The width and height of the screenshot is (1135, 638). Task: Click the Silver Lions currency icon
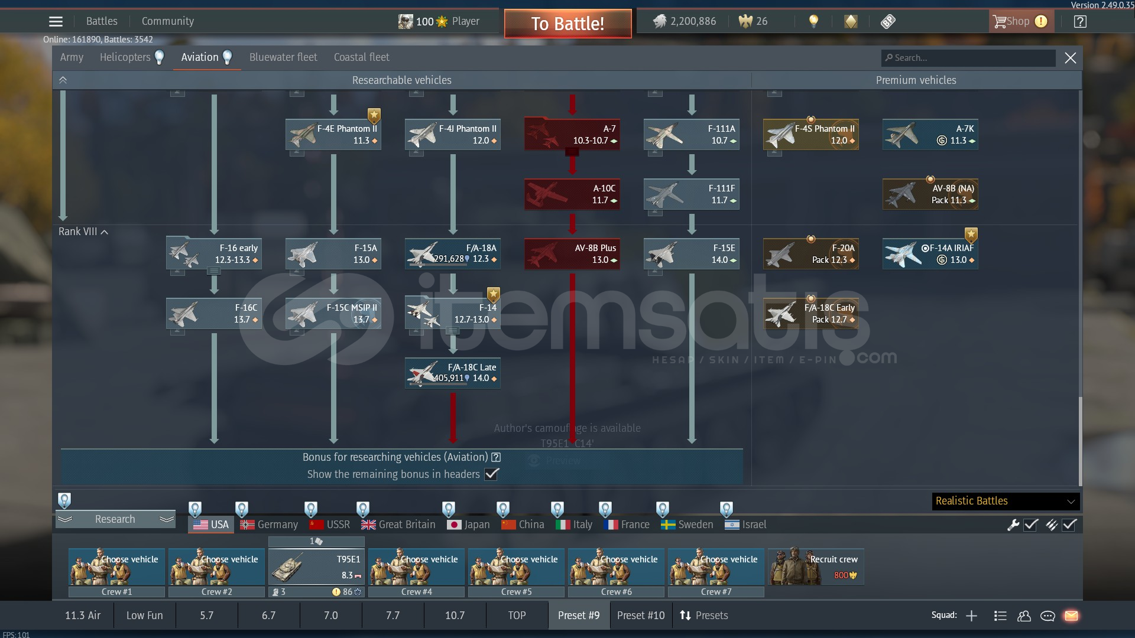pyautogui.click(x=659, y=22)
